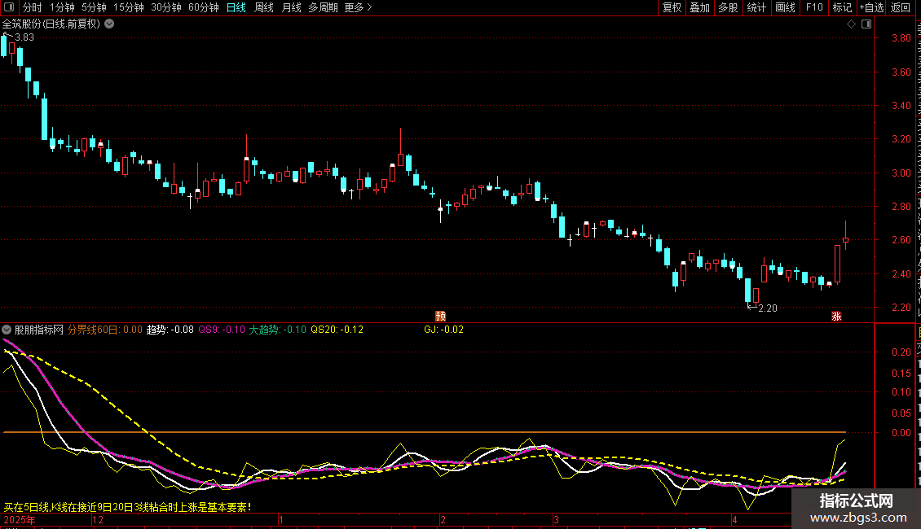
Task: Click the red 涨 marker near April
Action: click(836, 316)
